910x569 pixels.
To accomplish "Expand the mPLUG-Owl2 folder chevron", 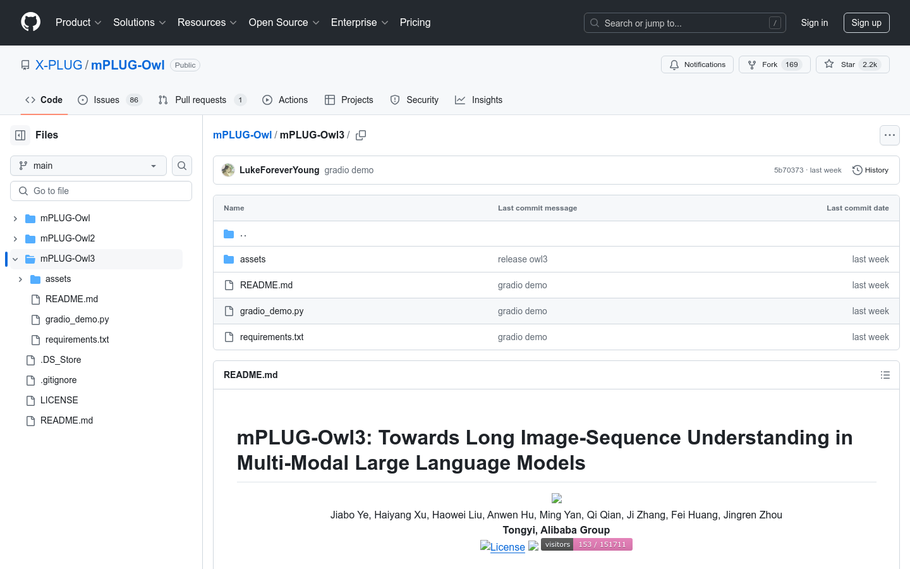I will pyautogui.click(x=15, y=238).
